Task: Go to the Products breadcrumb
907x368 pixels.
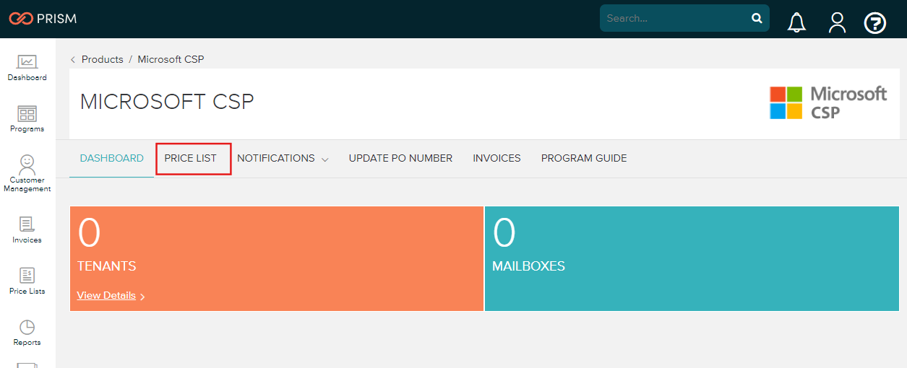Action: pos(103,59)
